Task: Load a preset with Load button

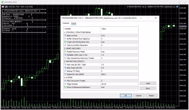Action: pyautogui.click(x=148, y=83)
